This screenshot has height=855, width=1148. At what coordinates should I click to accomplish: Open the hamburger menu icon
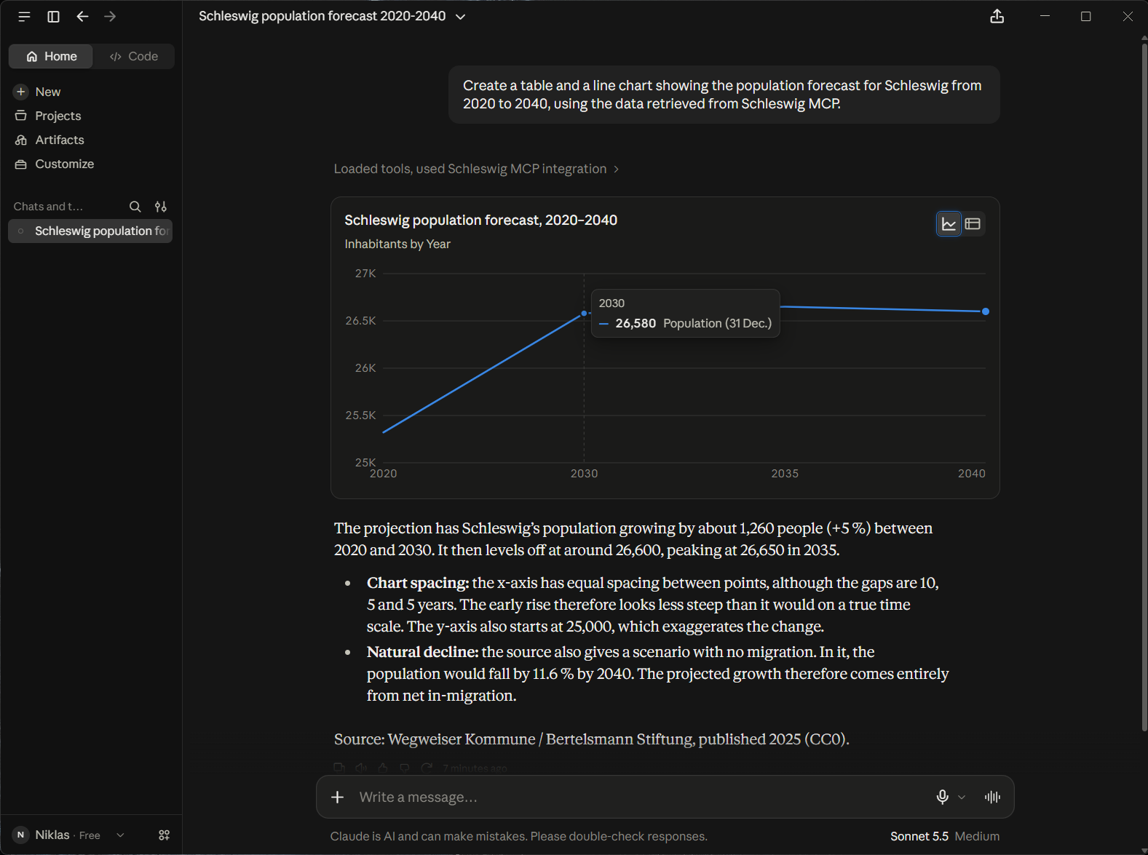[24, 17]
